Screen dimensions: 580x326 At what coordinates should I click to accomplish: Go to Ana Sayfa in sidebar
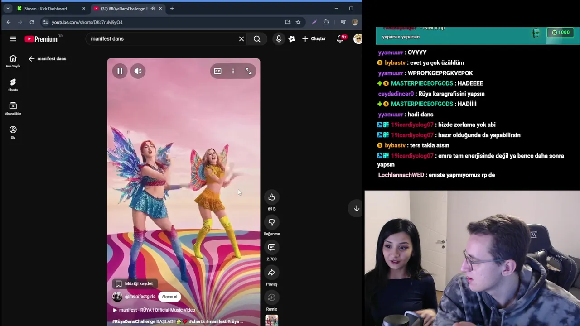pyautogui.click(x=13, y=61)
